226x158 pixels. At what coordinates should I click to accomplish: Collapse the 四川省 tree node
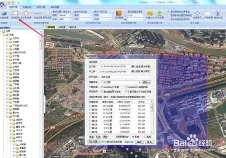click(7, 116)
